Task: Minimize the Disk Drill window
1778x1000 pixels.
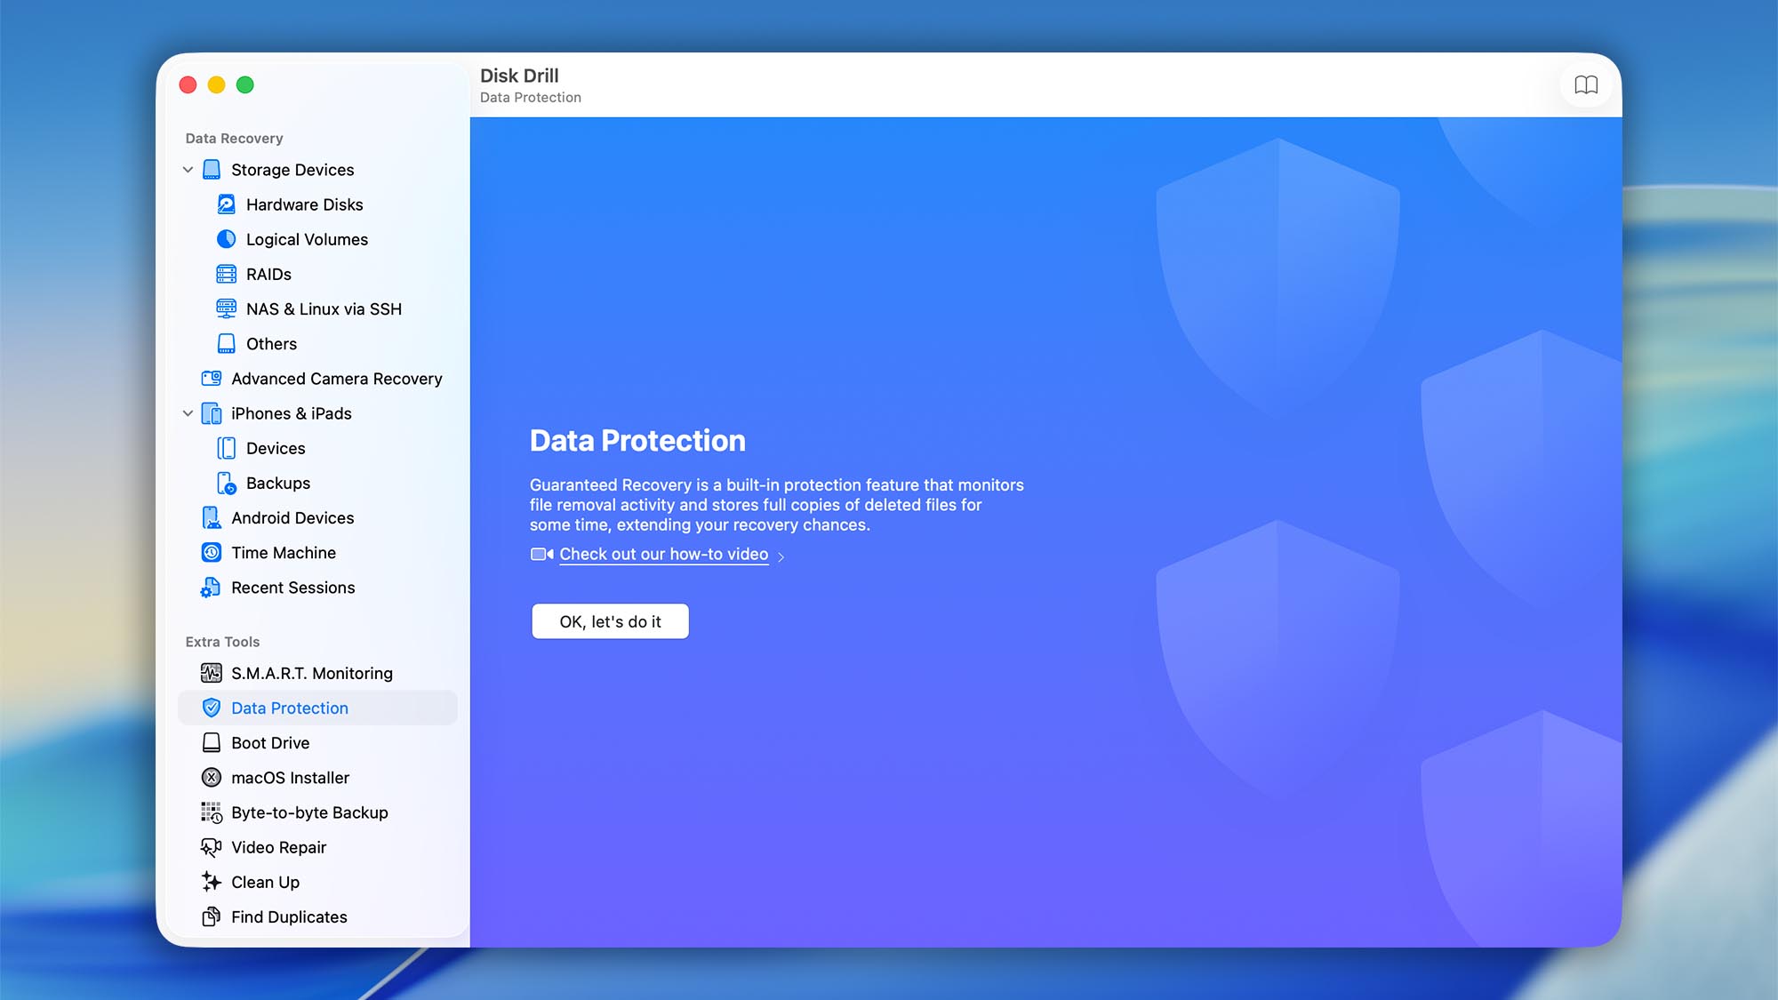Action: pyautogui.click(x=216, y=84)
